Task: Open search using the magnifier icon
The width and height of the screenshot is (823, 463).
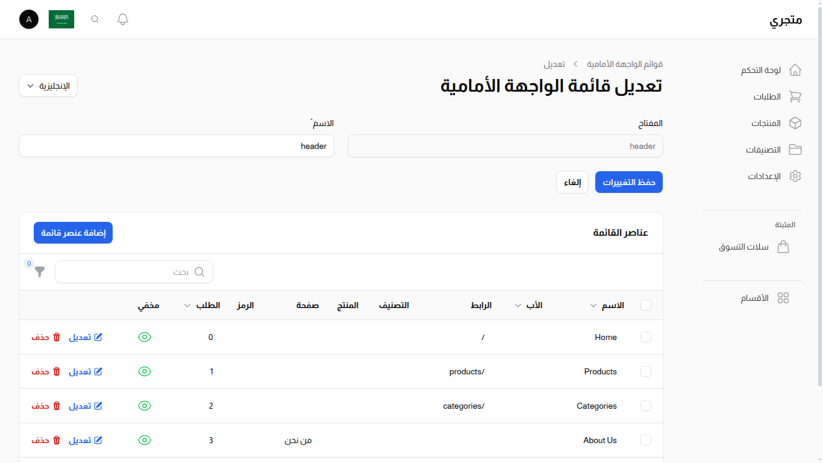Action: point(95,19)
